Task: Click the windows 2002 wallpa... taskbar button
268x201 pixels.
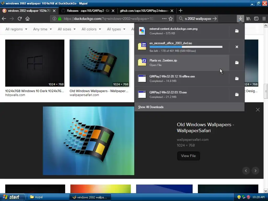Action: (90, 197)
